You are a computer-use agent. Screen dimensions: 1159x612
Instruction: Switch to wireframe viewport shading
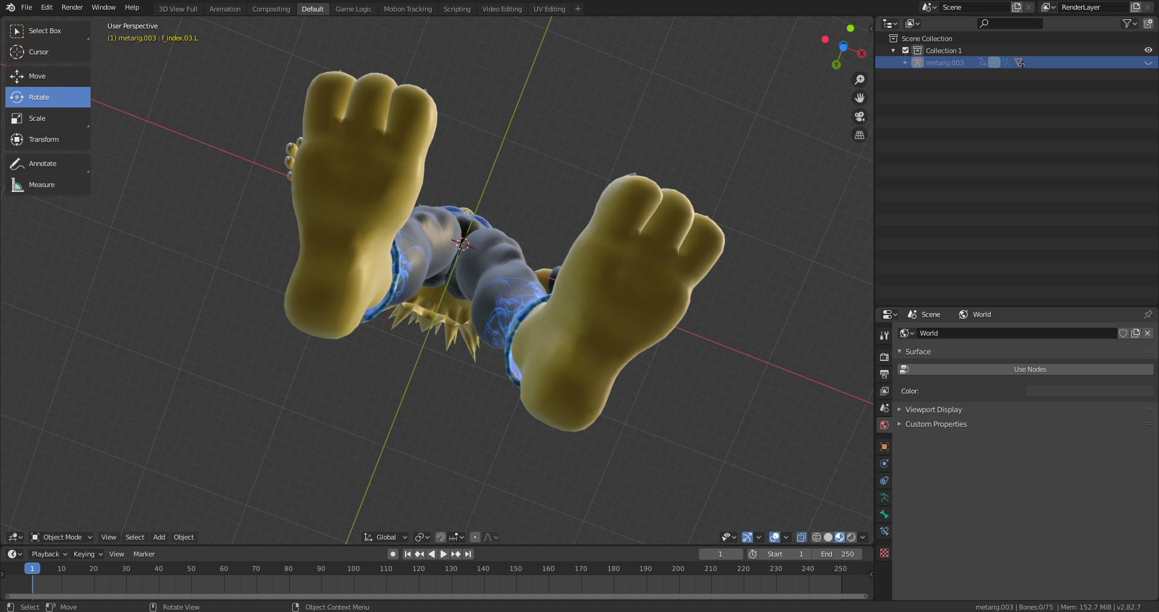(x=817, y=537)
